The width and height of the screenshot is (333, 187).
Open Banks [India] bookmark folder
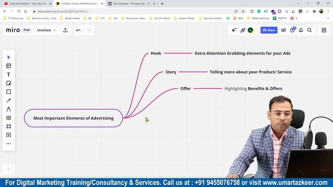(70, 18)
